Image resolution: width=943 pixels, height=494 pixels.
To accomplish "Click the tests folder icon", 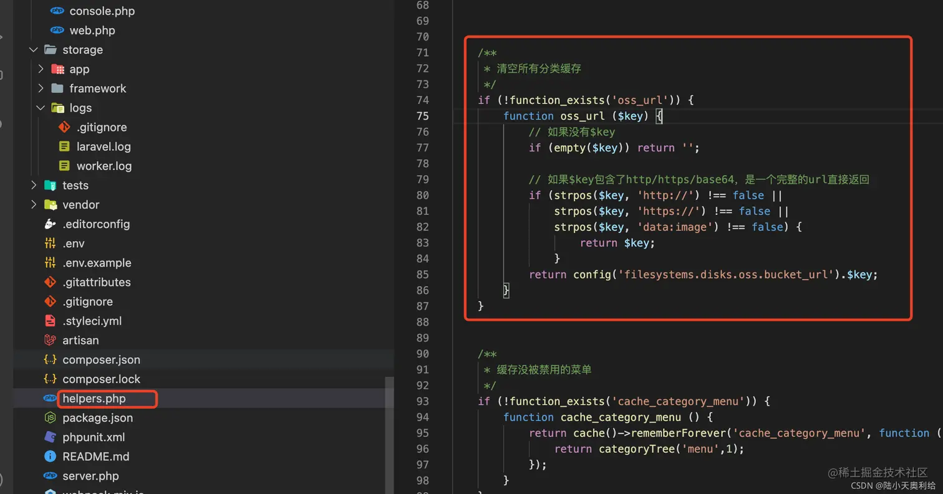I will coord(51,185).
